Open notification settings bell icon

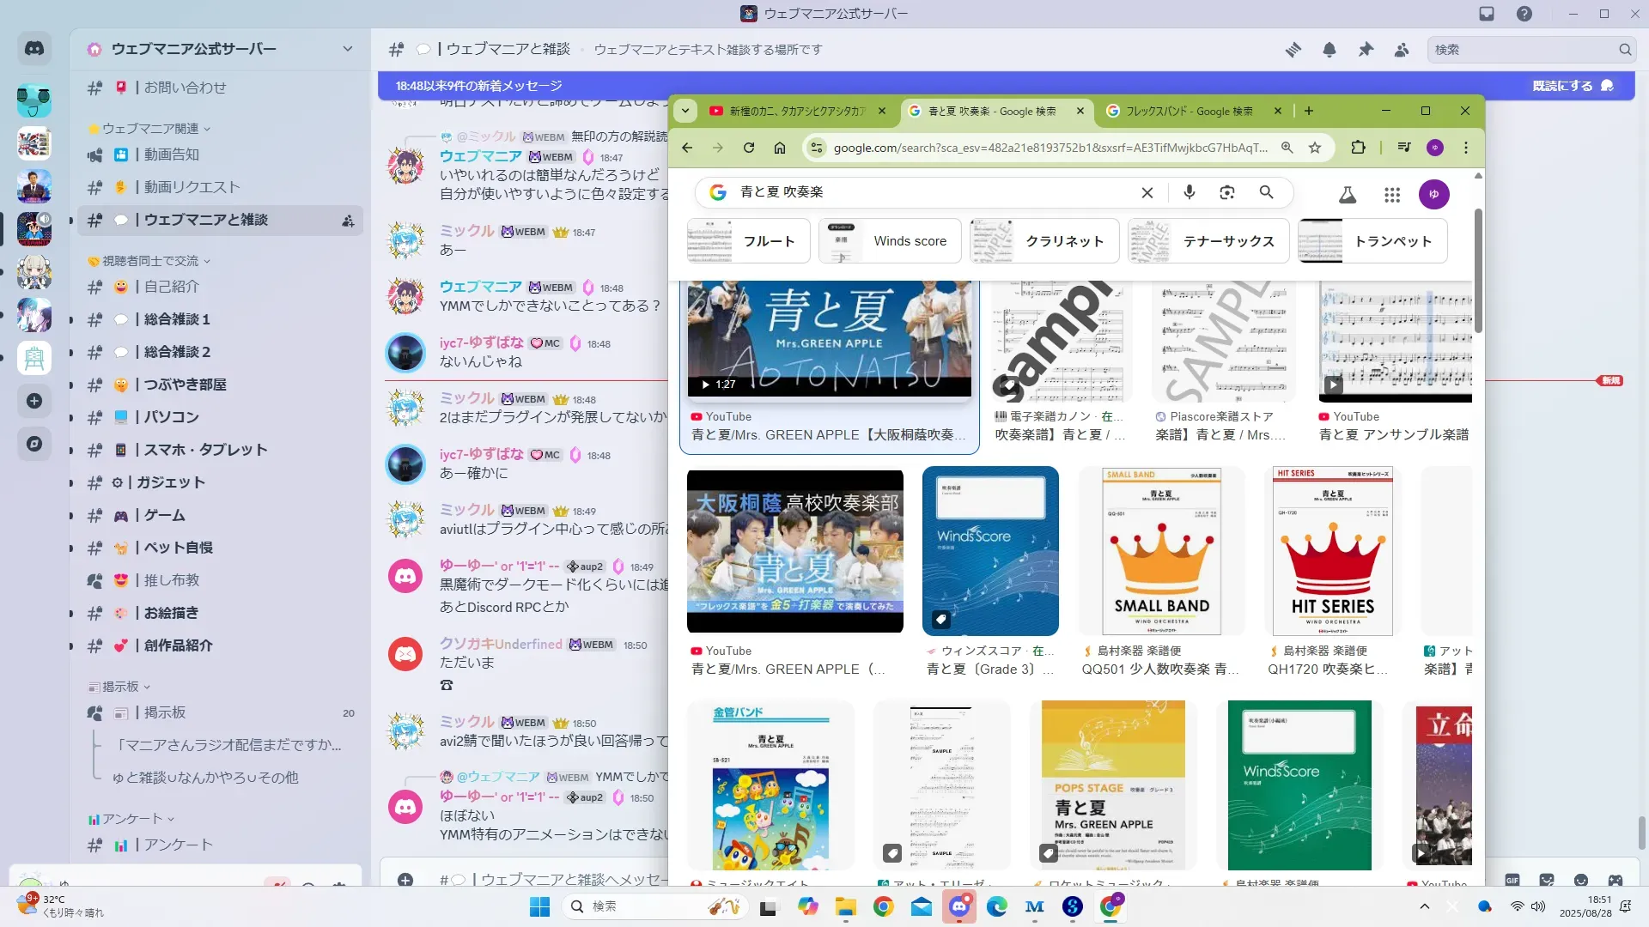click(1330, 50)
